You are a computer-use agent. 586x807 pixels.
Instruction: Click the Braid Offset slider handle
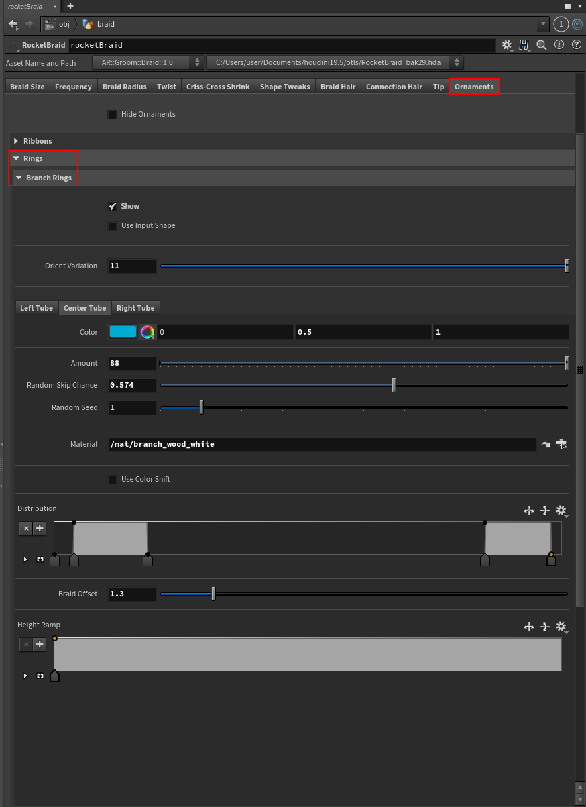[x=213, y=594]
